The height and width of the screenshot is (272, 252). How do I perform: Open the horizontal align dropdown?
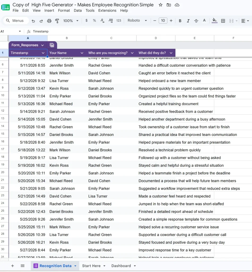coord(245,21)
